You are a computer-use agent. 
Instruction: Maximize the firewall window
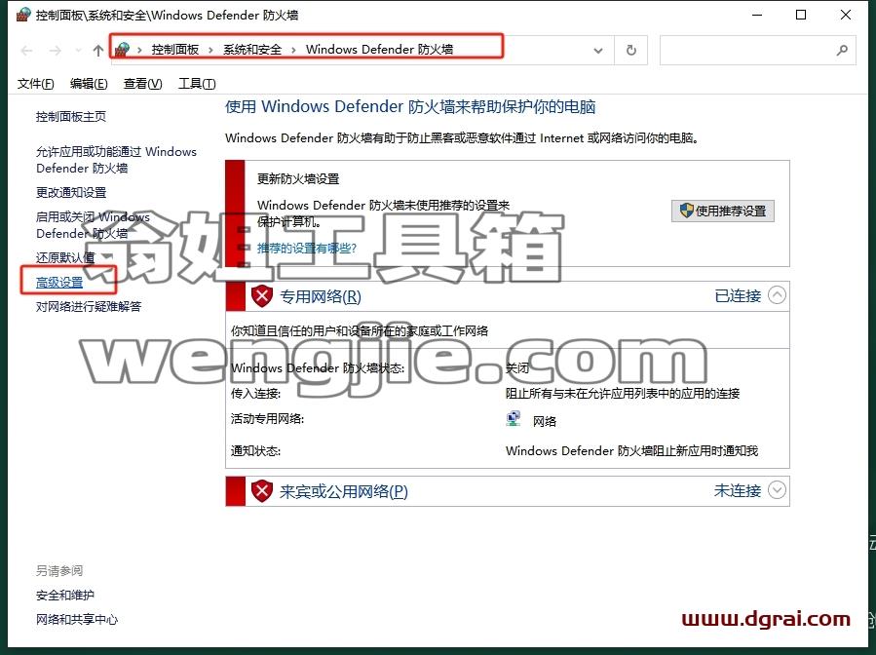point(801,15)
